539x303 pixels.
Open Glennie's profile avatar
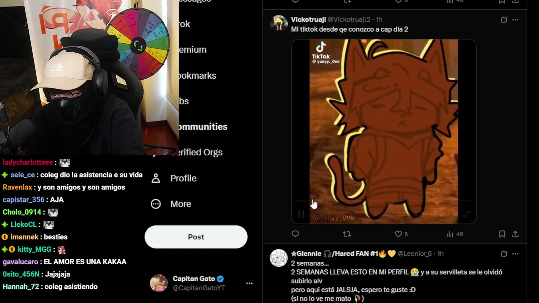tap(278, 258)
